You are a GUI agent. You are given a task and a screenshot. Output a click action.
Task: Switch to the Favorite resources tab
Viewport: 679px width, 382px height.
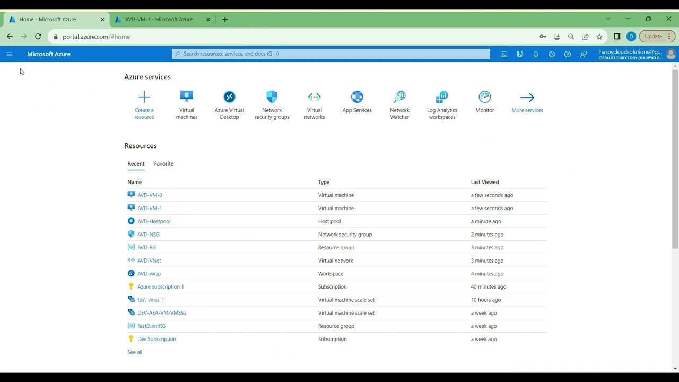click(x=164, y=163)
